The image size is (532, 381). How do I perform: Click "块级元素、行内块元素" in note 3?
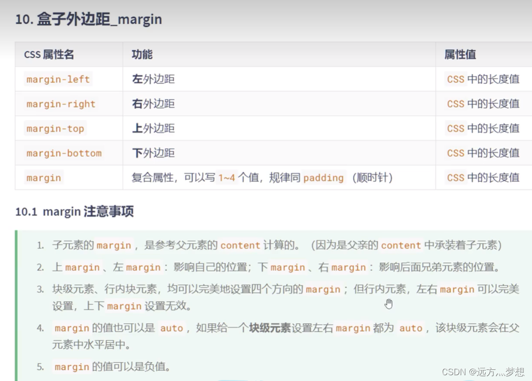[105, 289]
